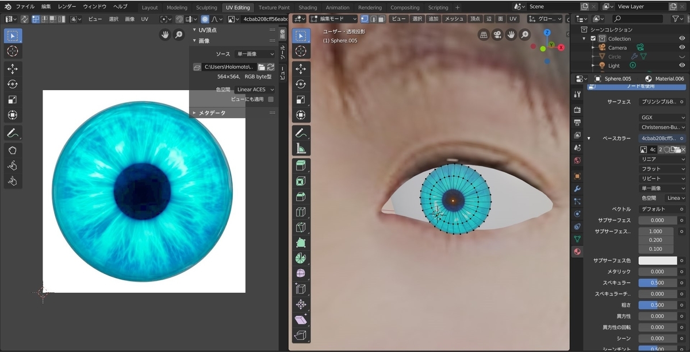Enable face select mode in 3D viewport
690x352 pixels.
click(382, 19)
